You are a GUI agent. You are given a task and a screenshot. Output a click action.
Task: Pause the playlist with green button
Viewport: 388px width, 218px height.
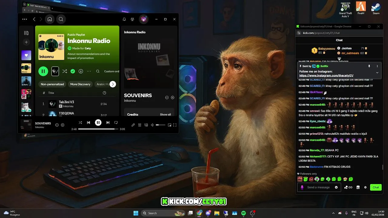point(43,71)
